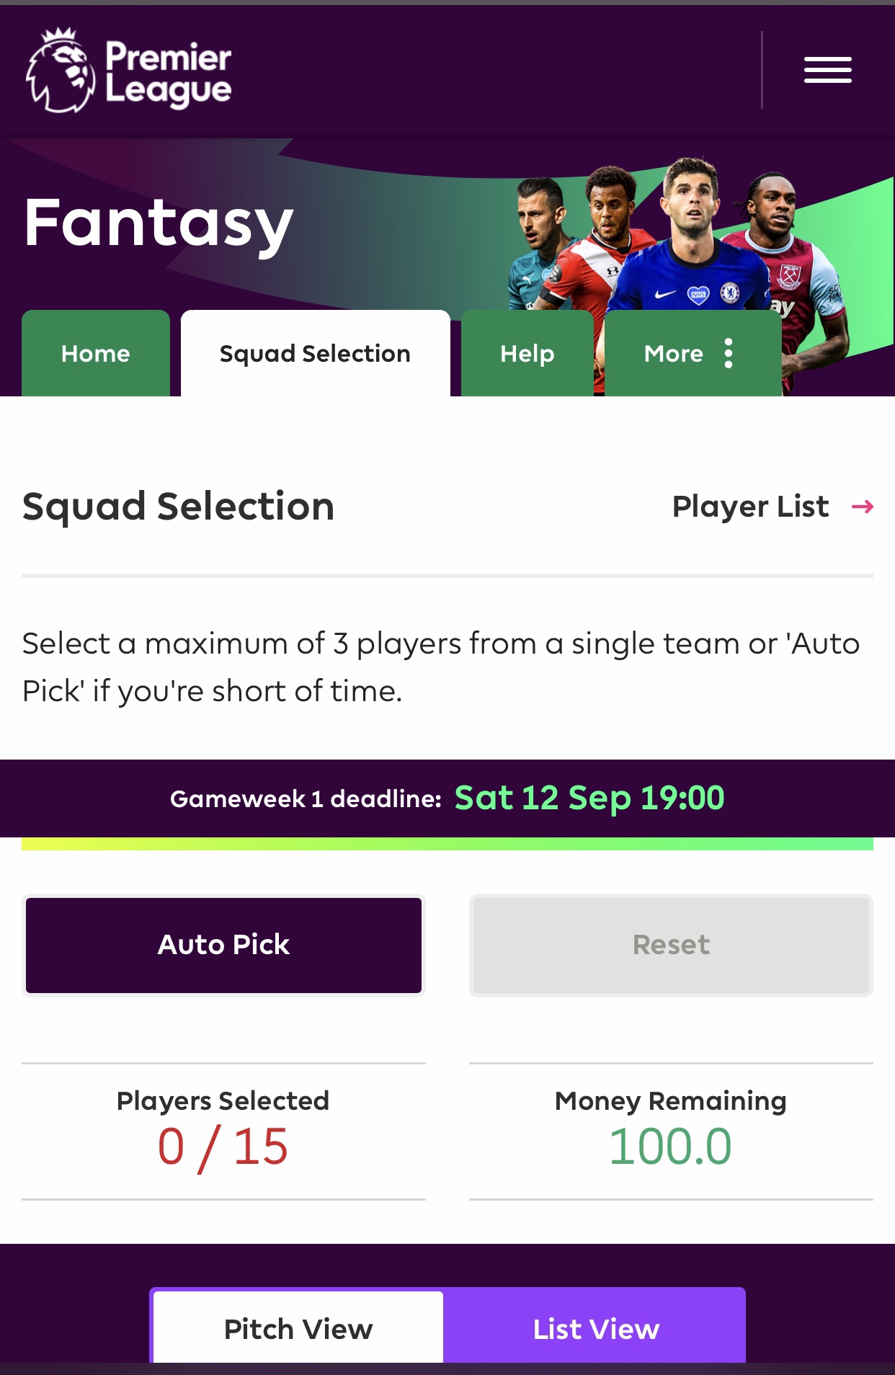The width and height of the screenshot is (895, 1375).
Task: Open the hamburger menu icon
Action: (x=827, y=70)
